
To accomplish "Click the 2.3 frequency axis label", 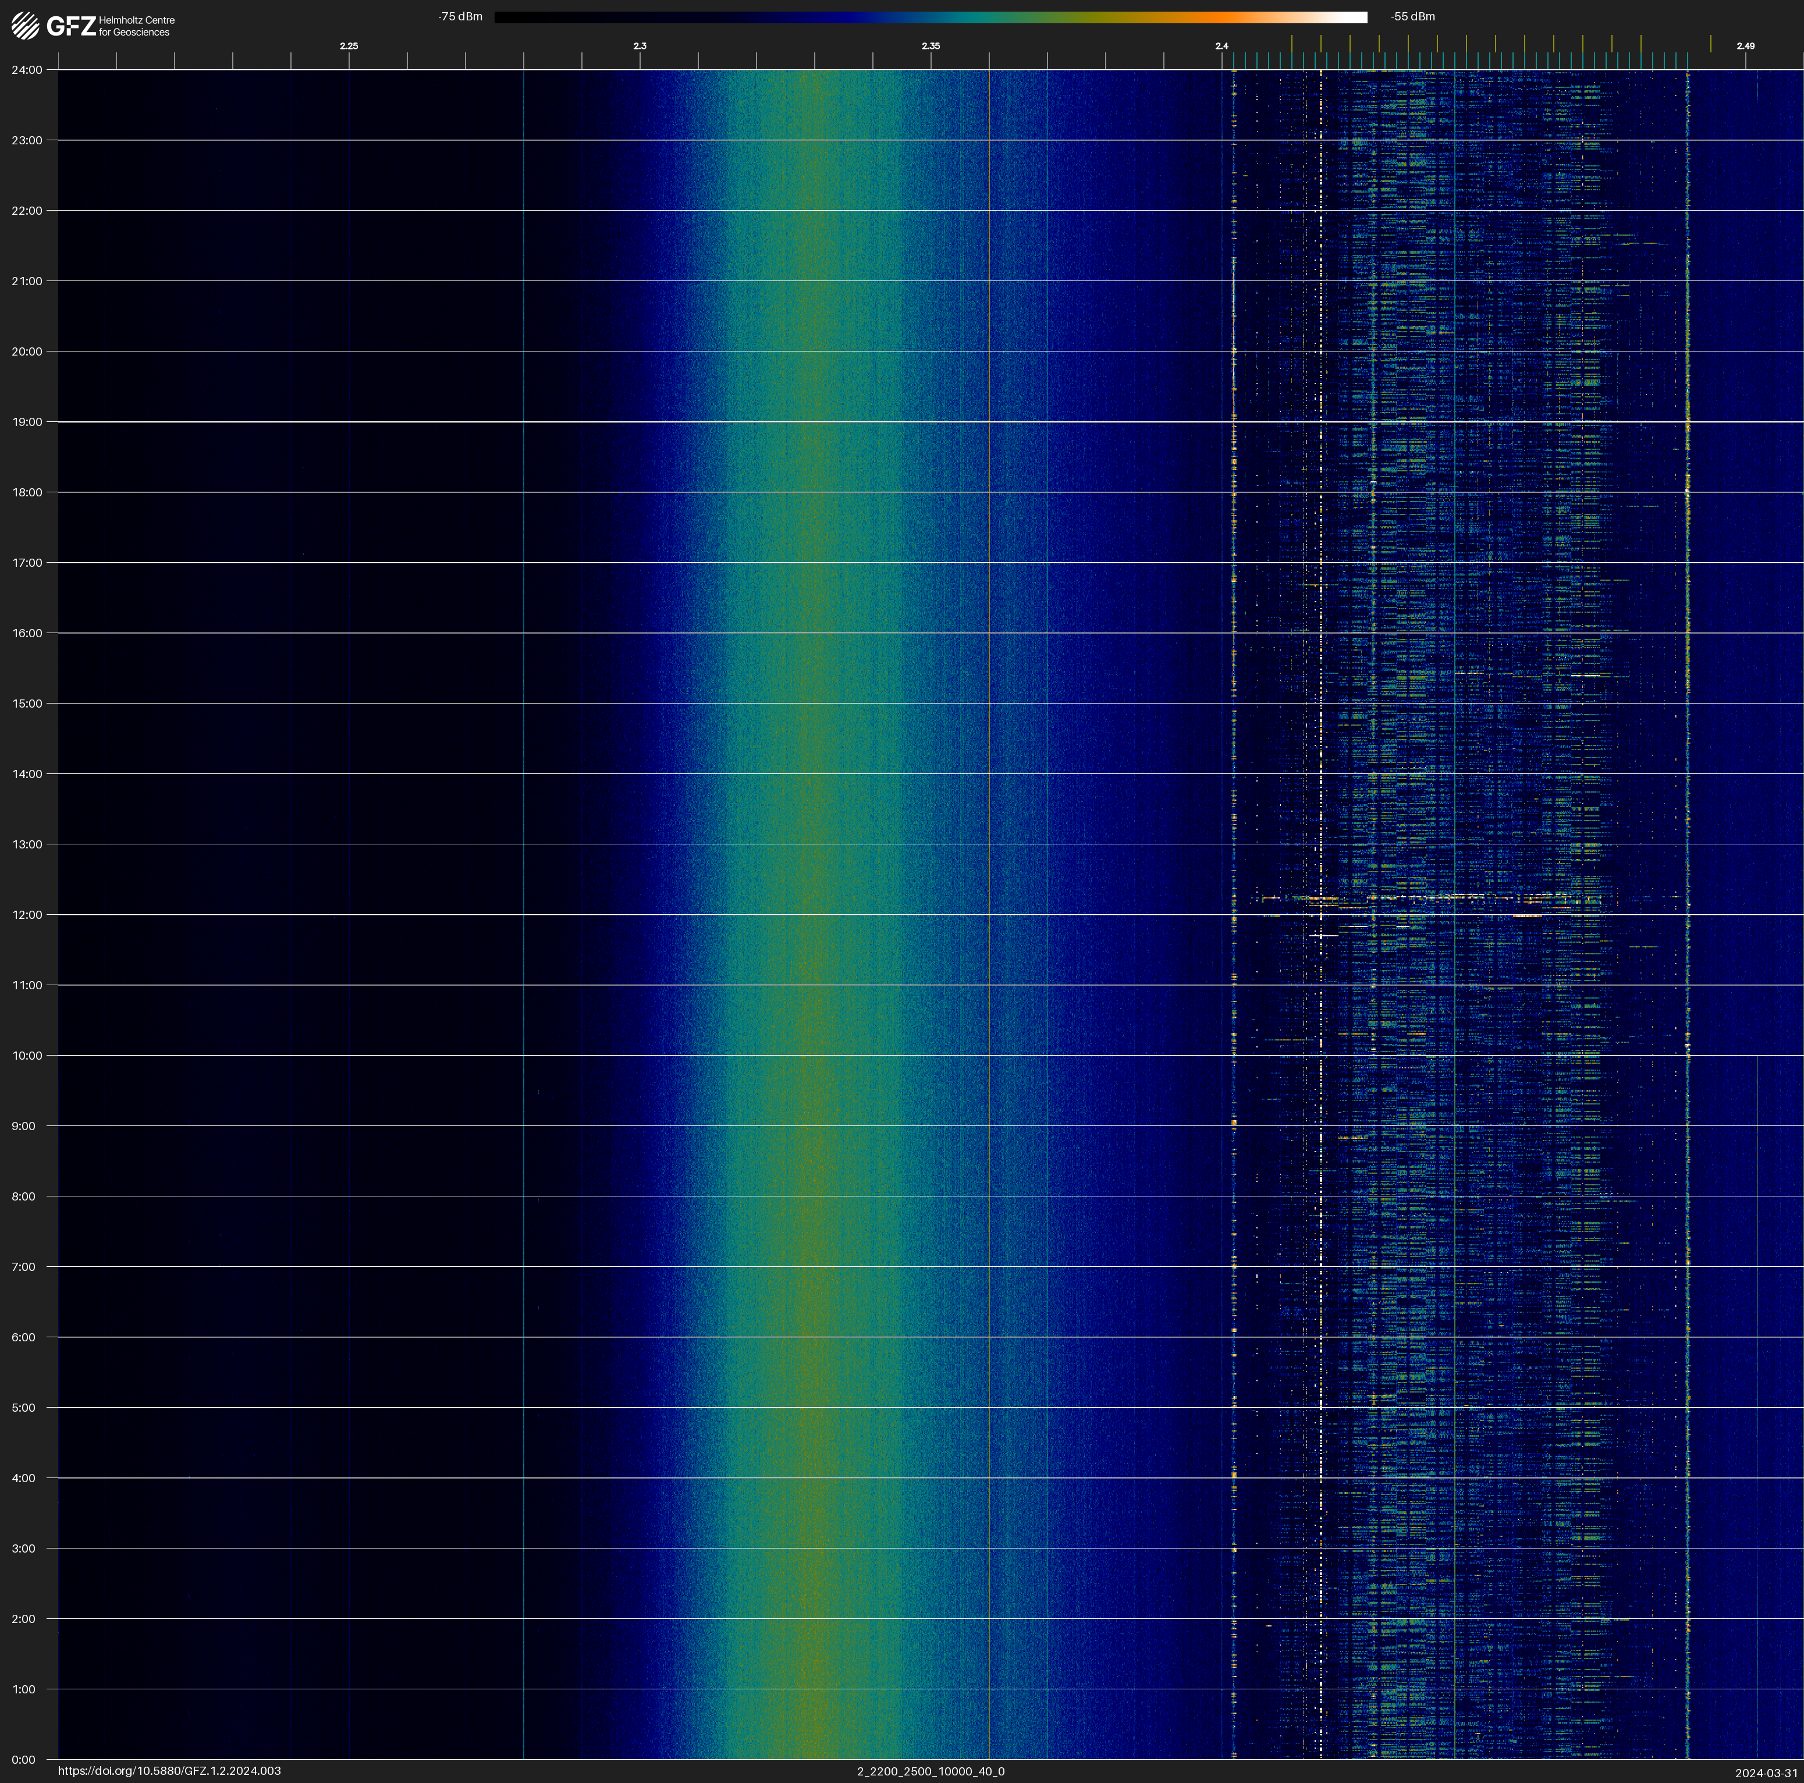I will coord(640,46).
